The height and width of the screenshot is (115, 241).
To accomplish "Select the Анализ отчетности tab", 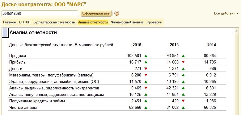I will (93, 22).
